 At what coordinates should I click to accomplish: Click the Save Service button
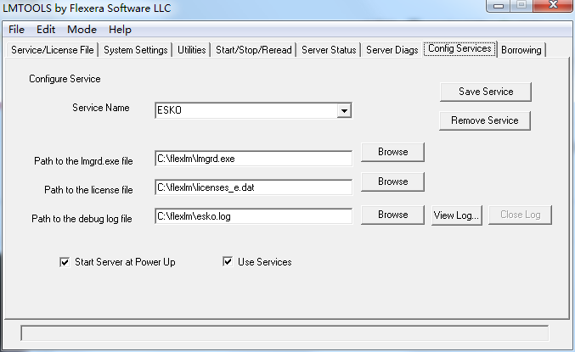pos(485,92)
